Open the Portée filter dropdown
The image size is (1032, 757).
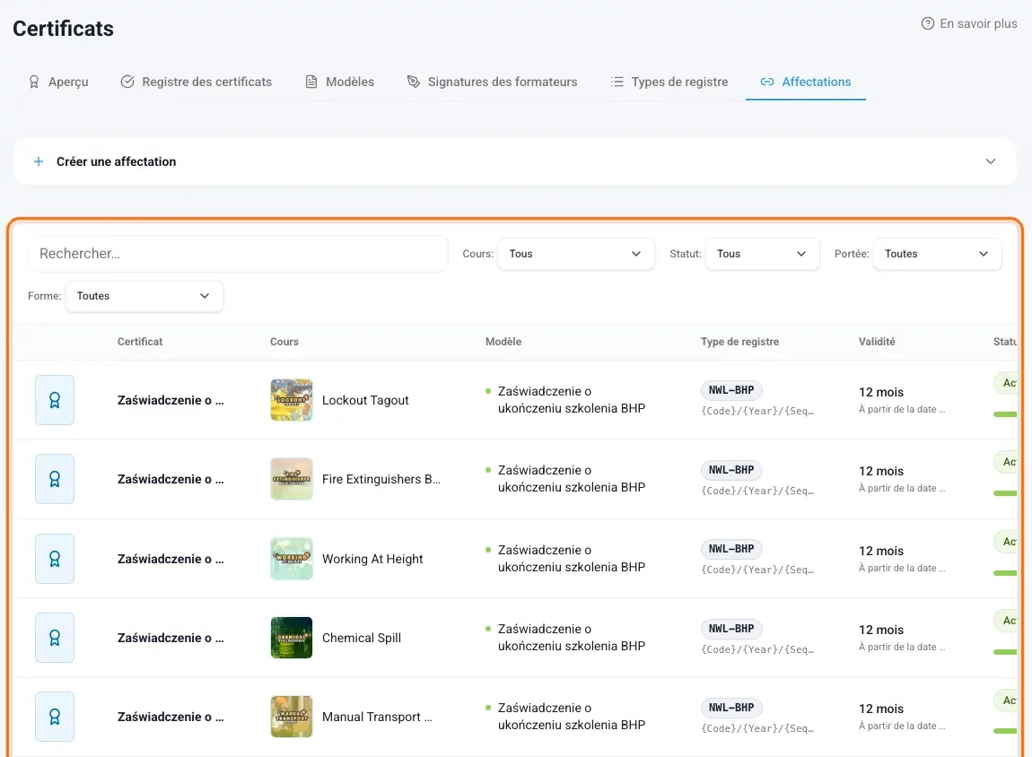[x=937, y=254]
